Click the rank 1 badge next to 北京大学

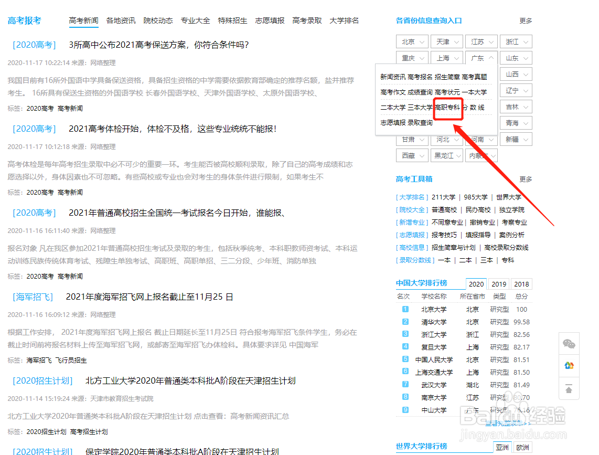pyautogui.click(x=405, y=310)
